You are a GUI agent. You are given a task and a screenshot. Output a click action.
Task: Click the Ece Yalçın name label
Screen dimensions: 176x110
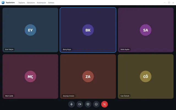(9, 50)
